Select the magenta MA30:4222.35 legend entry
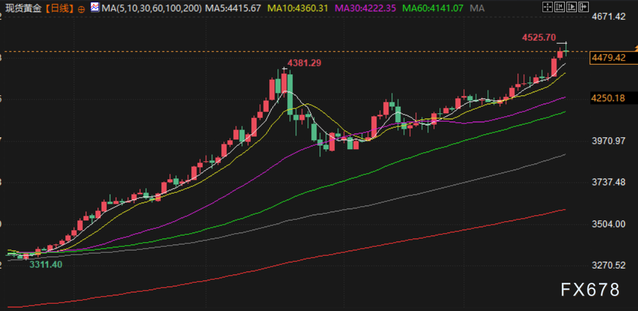This screenshot has height=311, width=638. tap(365, 8)
